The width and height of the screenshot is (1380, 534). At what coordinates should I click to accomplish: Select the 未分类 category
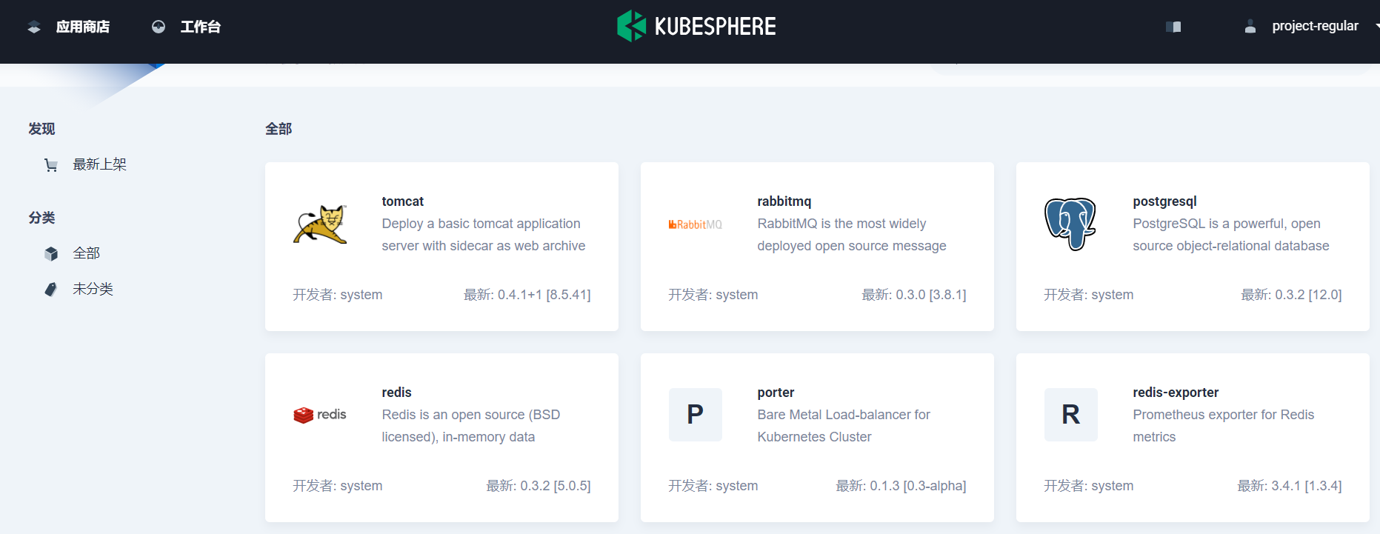pyautogui.click(x=93, y=289)
